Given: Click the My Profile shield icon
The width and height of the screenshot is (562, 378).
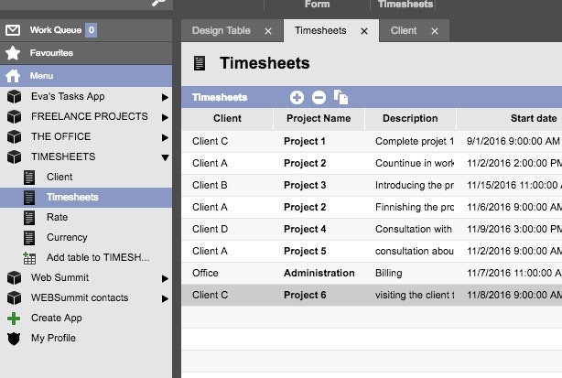Looking at the screenshot, I should coord(14,339).
